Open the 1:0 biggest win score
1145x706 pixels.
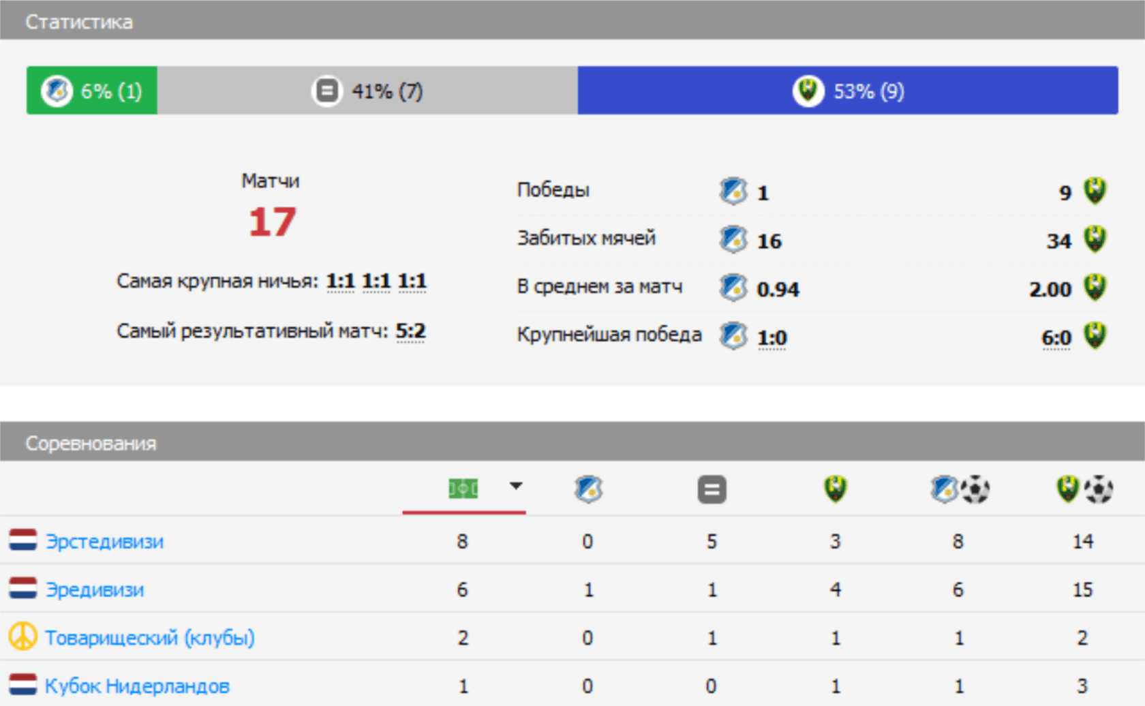tap(772, 337)
